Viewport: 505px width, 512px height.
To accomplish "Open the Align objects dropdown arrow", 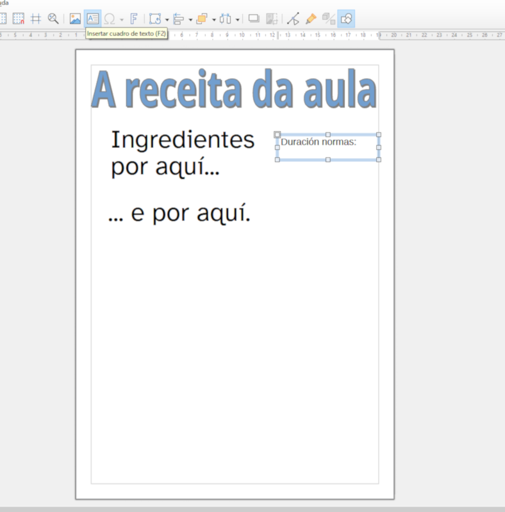I will (x=190, y=19).
